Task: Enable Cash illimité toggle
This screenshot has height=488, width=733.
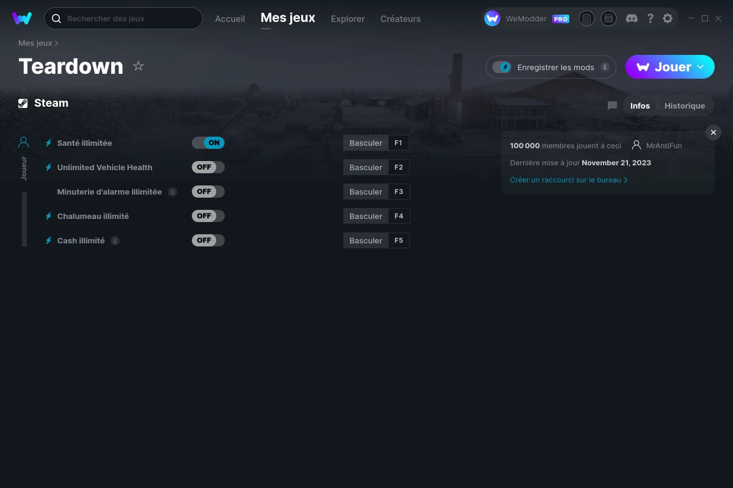Action: pos(208,240)
